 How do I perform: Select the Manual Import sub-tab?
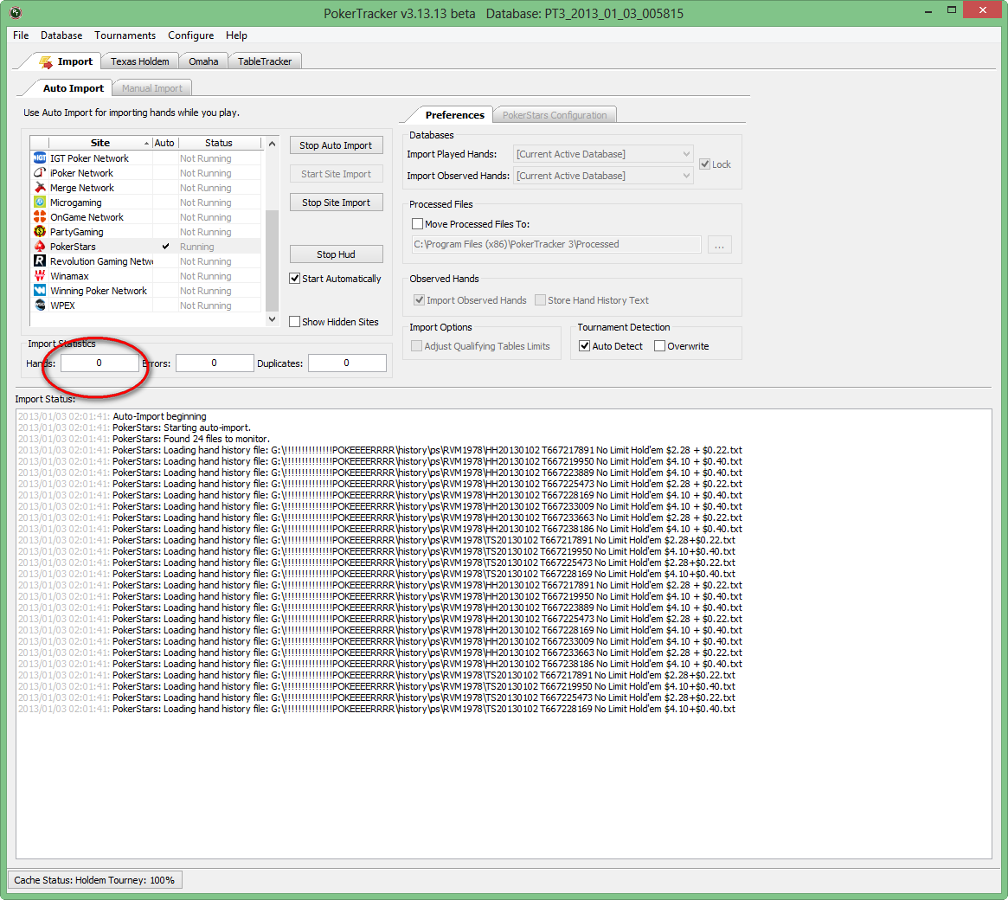[152, 88]
